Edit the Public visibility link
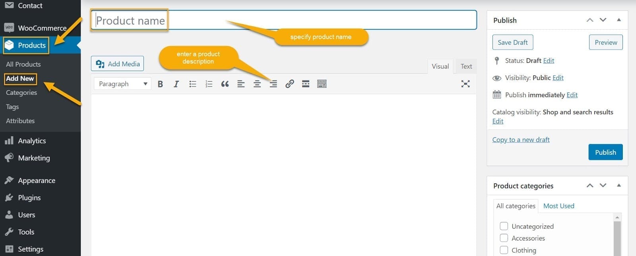The width and height of the screenshot is (636, 256). pyautogui.click(x=558, y=78)
